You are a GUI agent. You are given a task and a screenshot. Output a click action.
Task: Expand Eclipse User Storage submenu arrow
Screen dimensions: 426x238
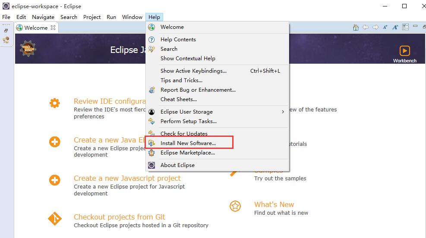tap(283, 112)
